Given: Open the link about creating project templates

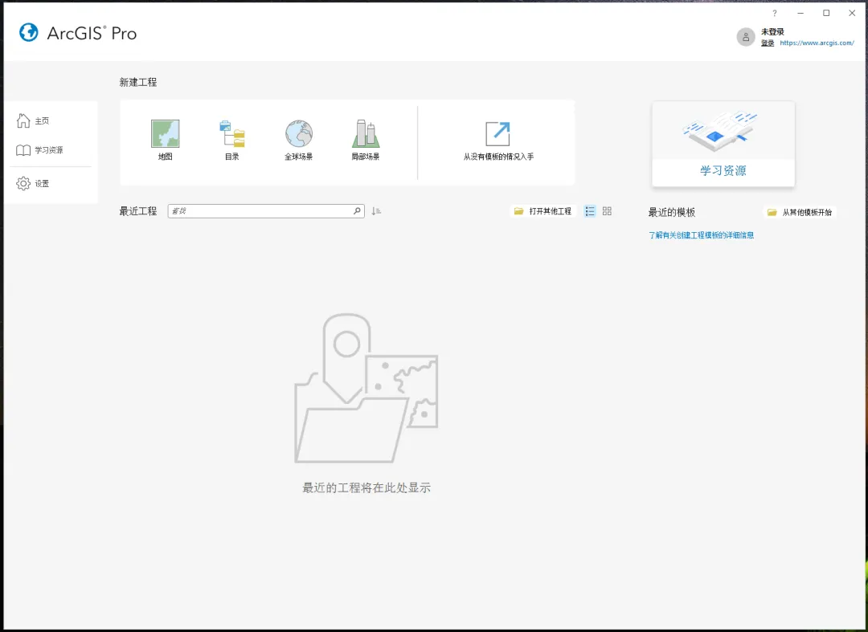Looking at the screenshot, I should click(702, 235).
